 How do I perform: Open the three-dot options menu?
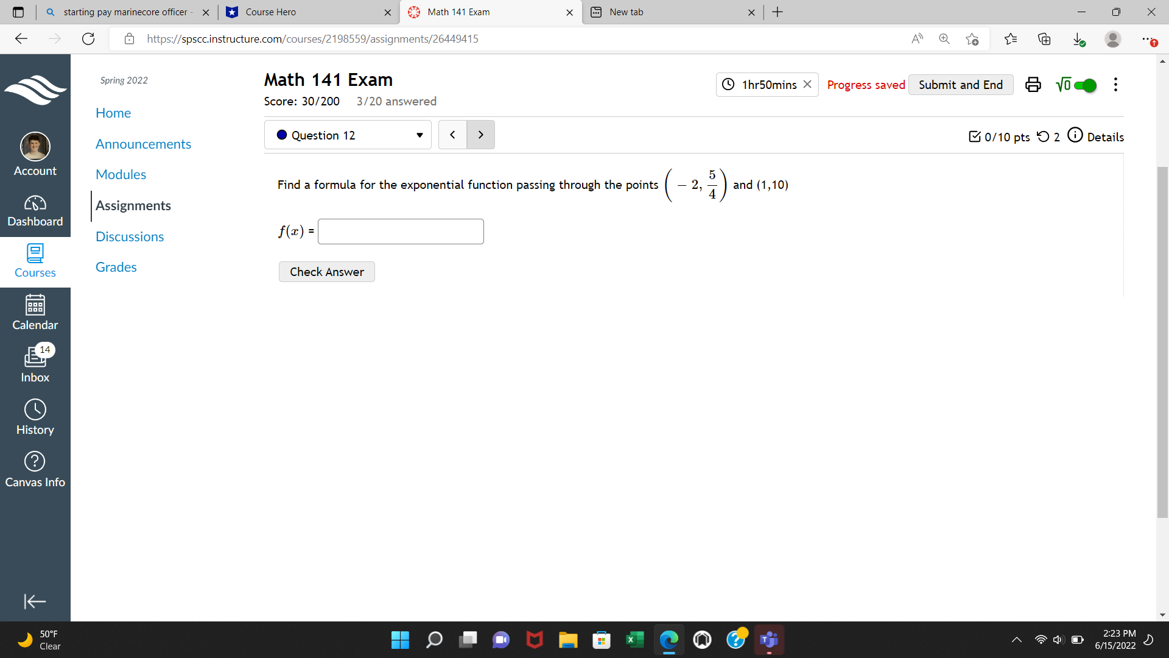(x=1115, y=85)
